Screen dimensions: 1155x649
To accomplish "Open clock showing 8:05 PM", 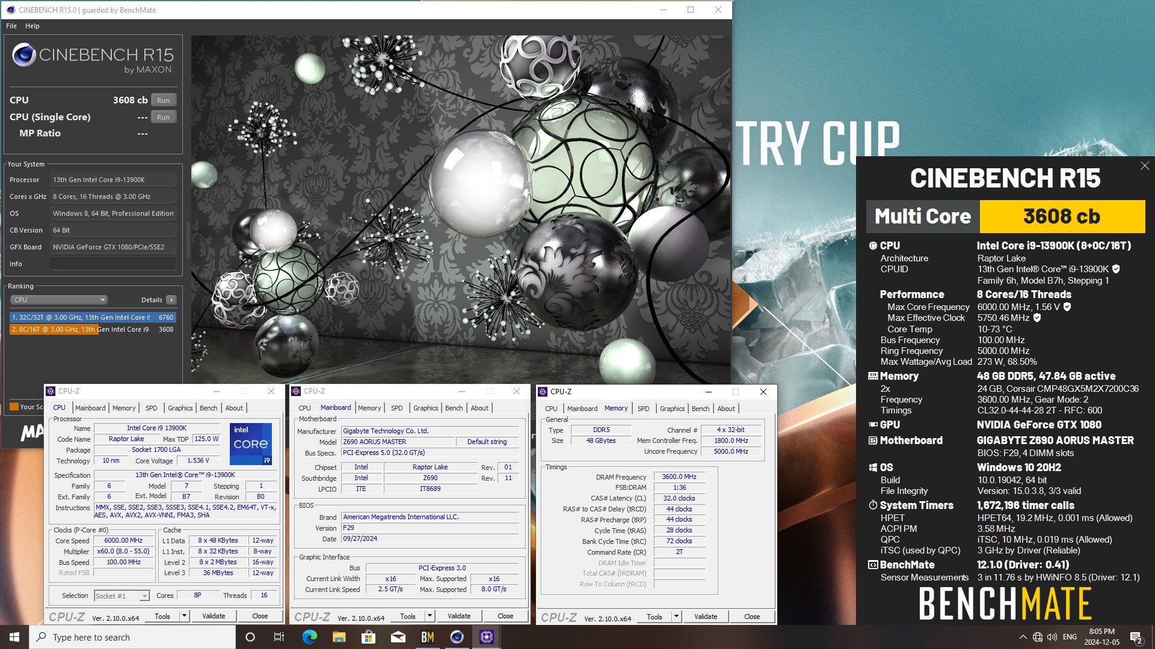I will tap(1101, 637).
